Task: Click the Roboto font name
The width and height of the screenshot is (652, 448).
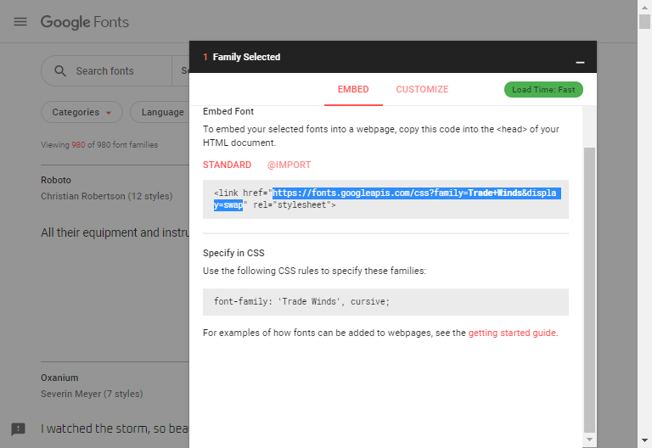Action: [x=56, y=181]
